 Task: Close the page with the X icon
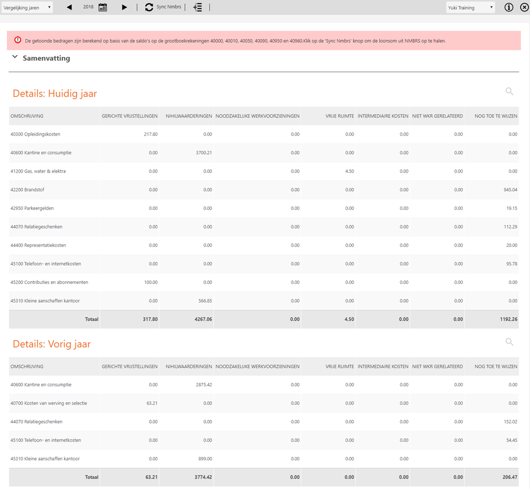[x=524, y=7]
